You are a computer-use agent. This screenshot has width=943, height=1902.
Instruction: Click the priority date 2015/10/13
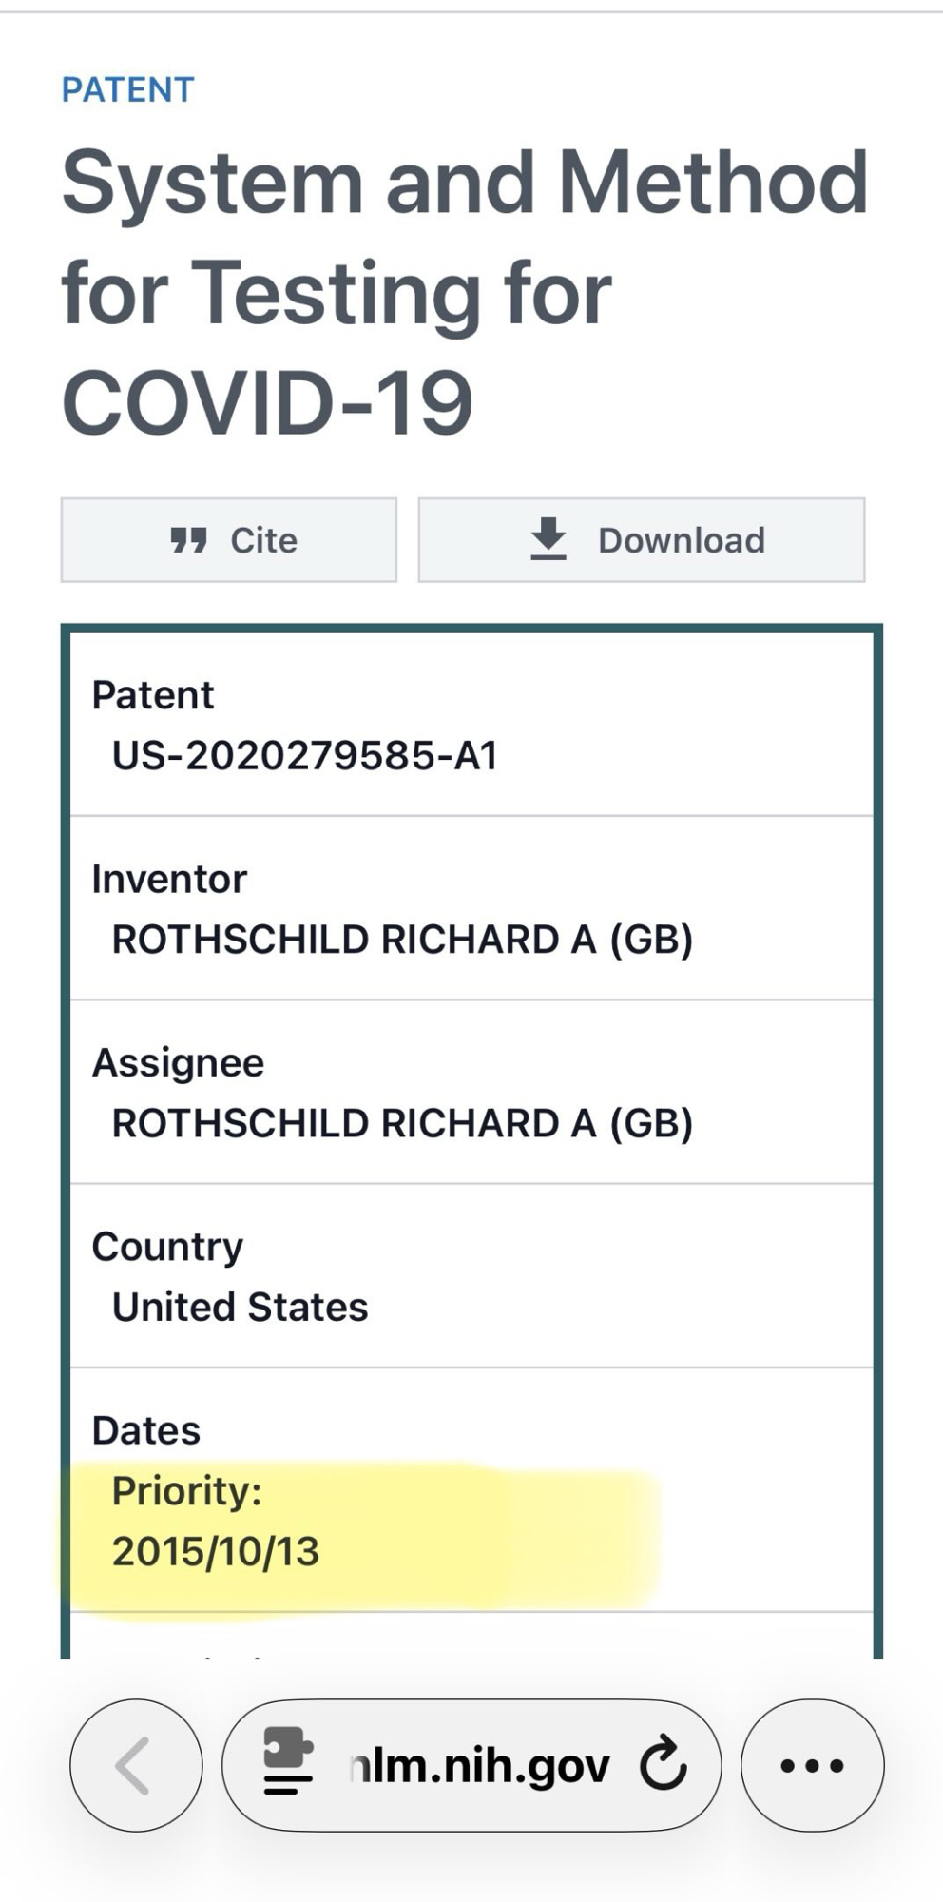(x=216, y=1552)
